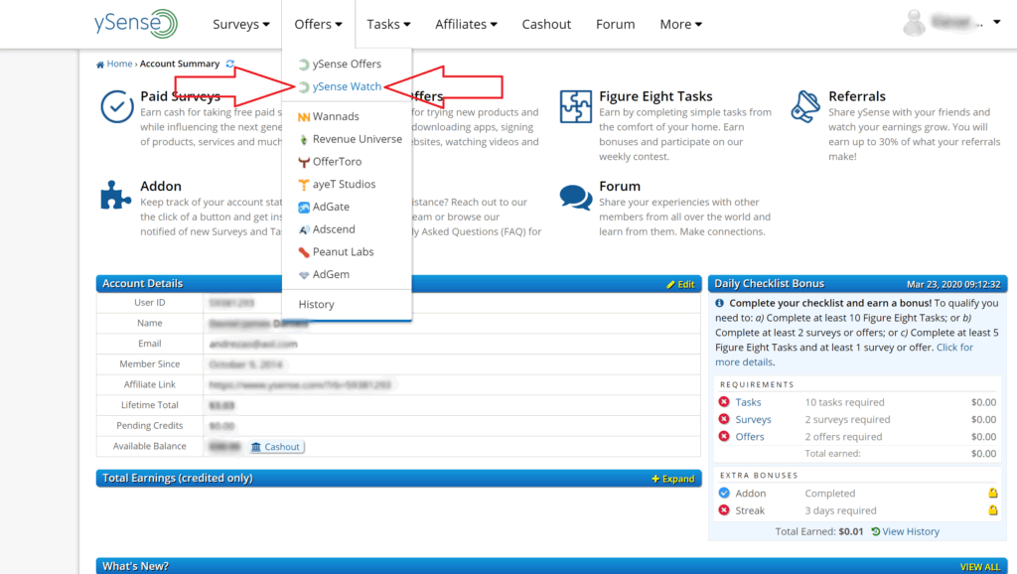Click the Paid Surveys checkmark icon
This screenshot has width=1017, height=574.
(117, 107)
